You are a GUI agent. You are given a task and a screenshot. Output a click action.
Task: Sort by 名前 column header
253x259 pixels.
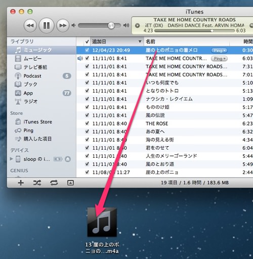187,41
